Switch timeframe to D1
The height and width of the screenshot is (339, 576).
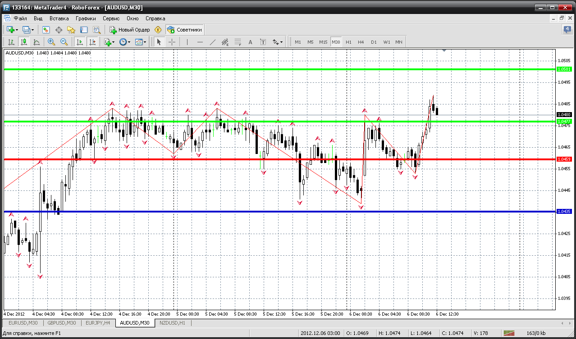coord(374,42)
